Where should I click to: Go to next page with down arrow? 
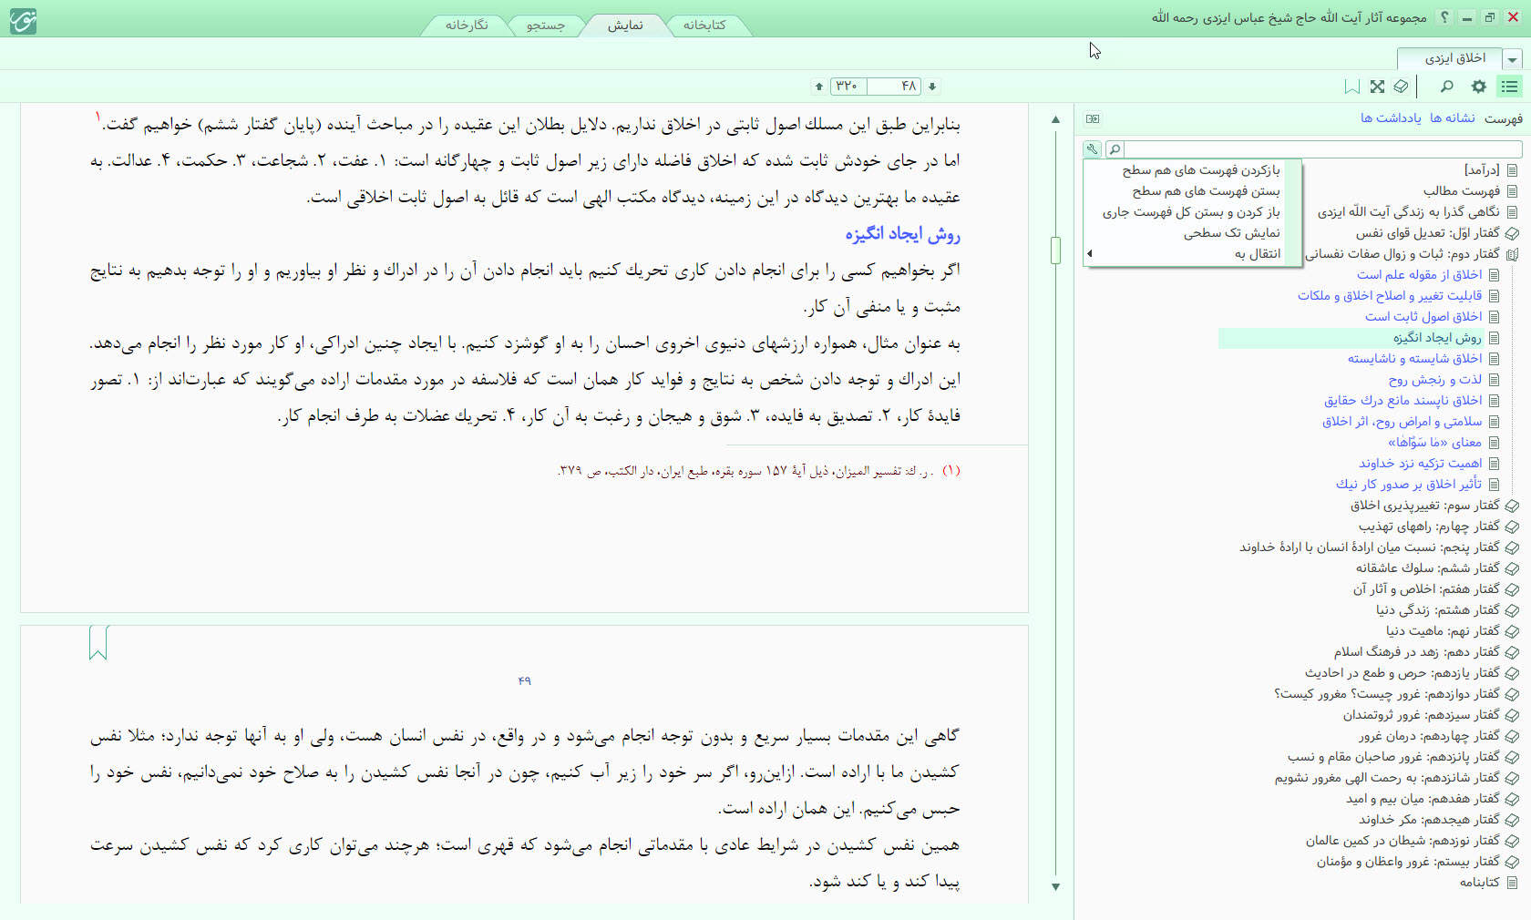932,87
